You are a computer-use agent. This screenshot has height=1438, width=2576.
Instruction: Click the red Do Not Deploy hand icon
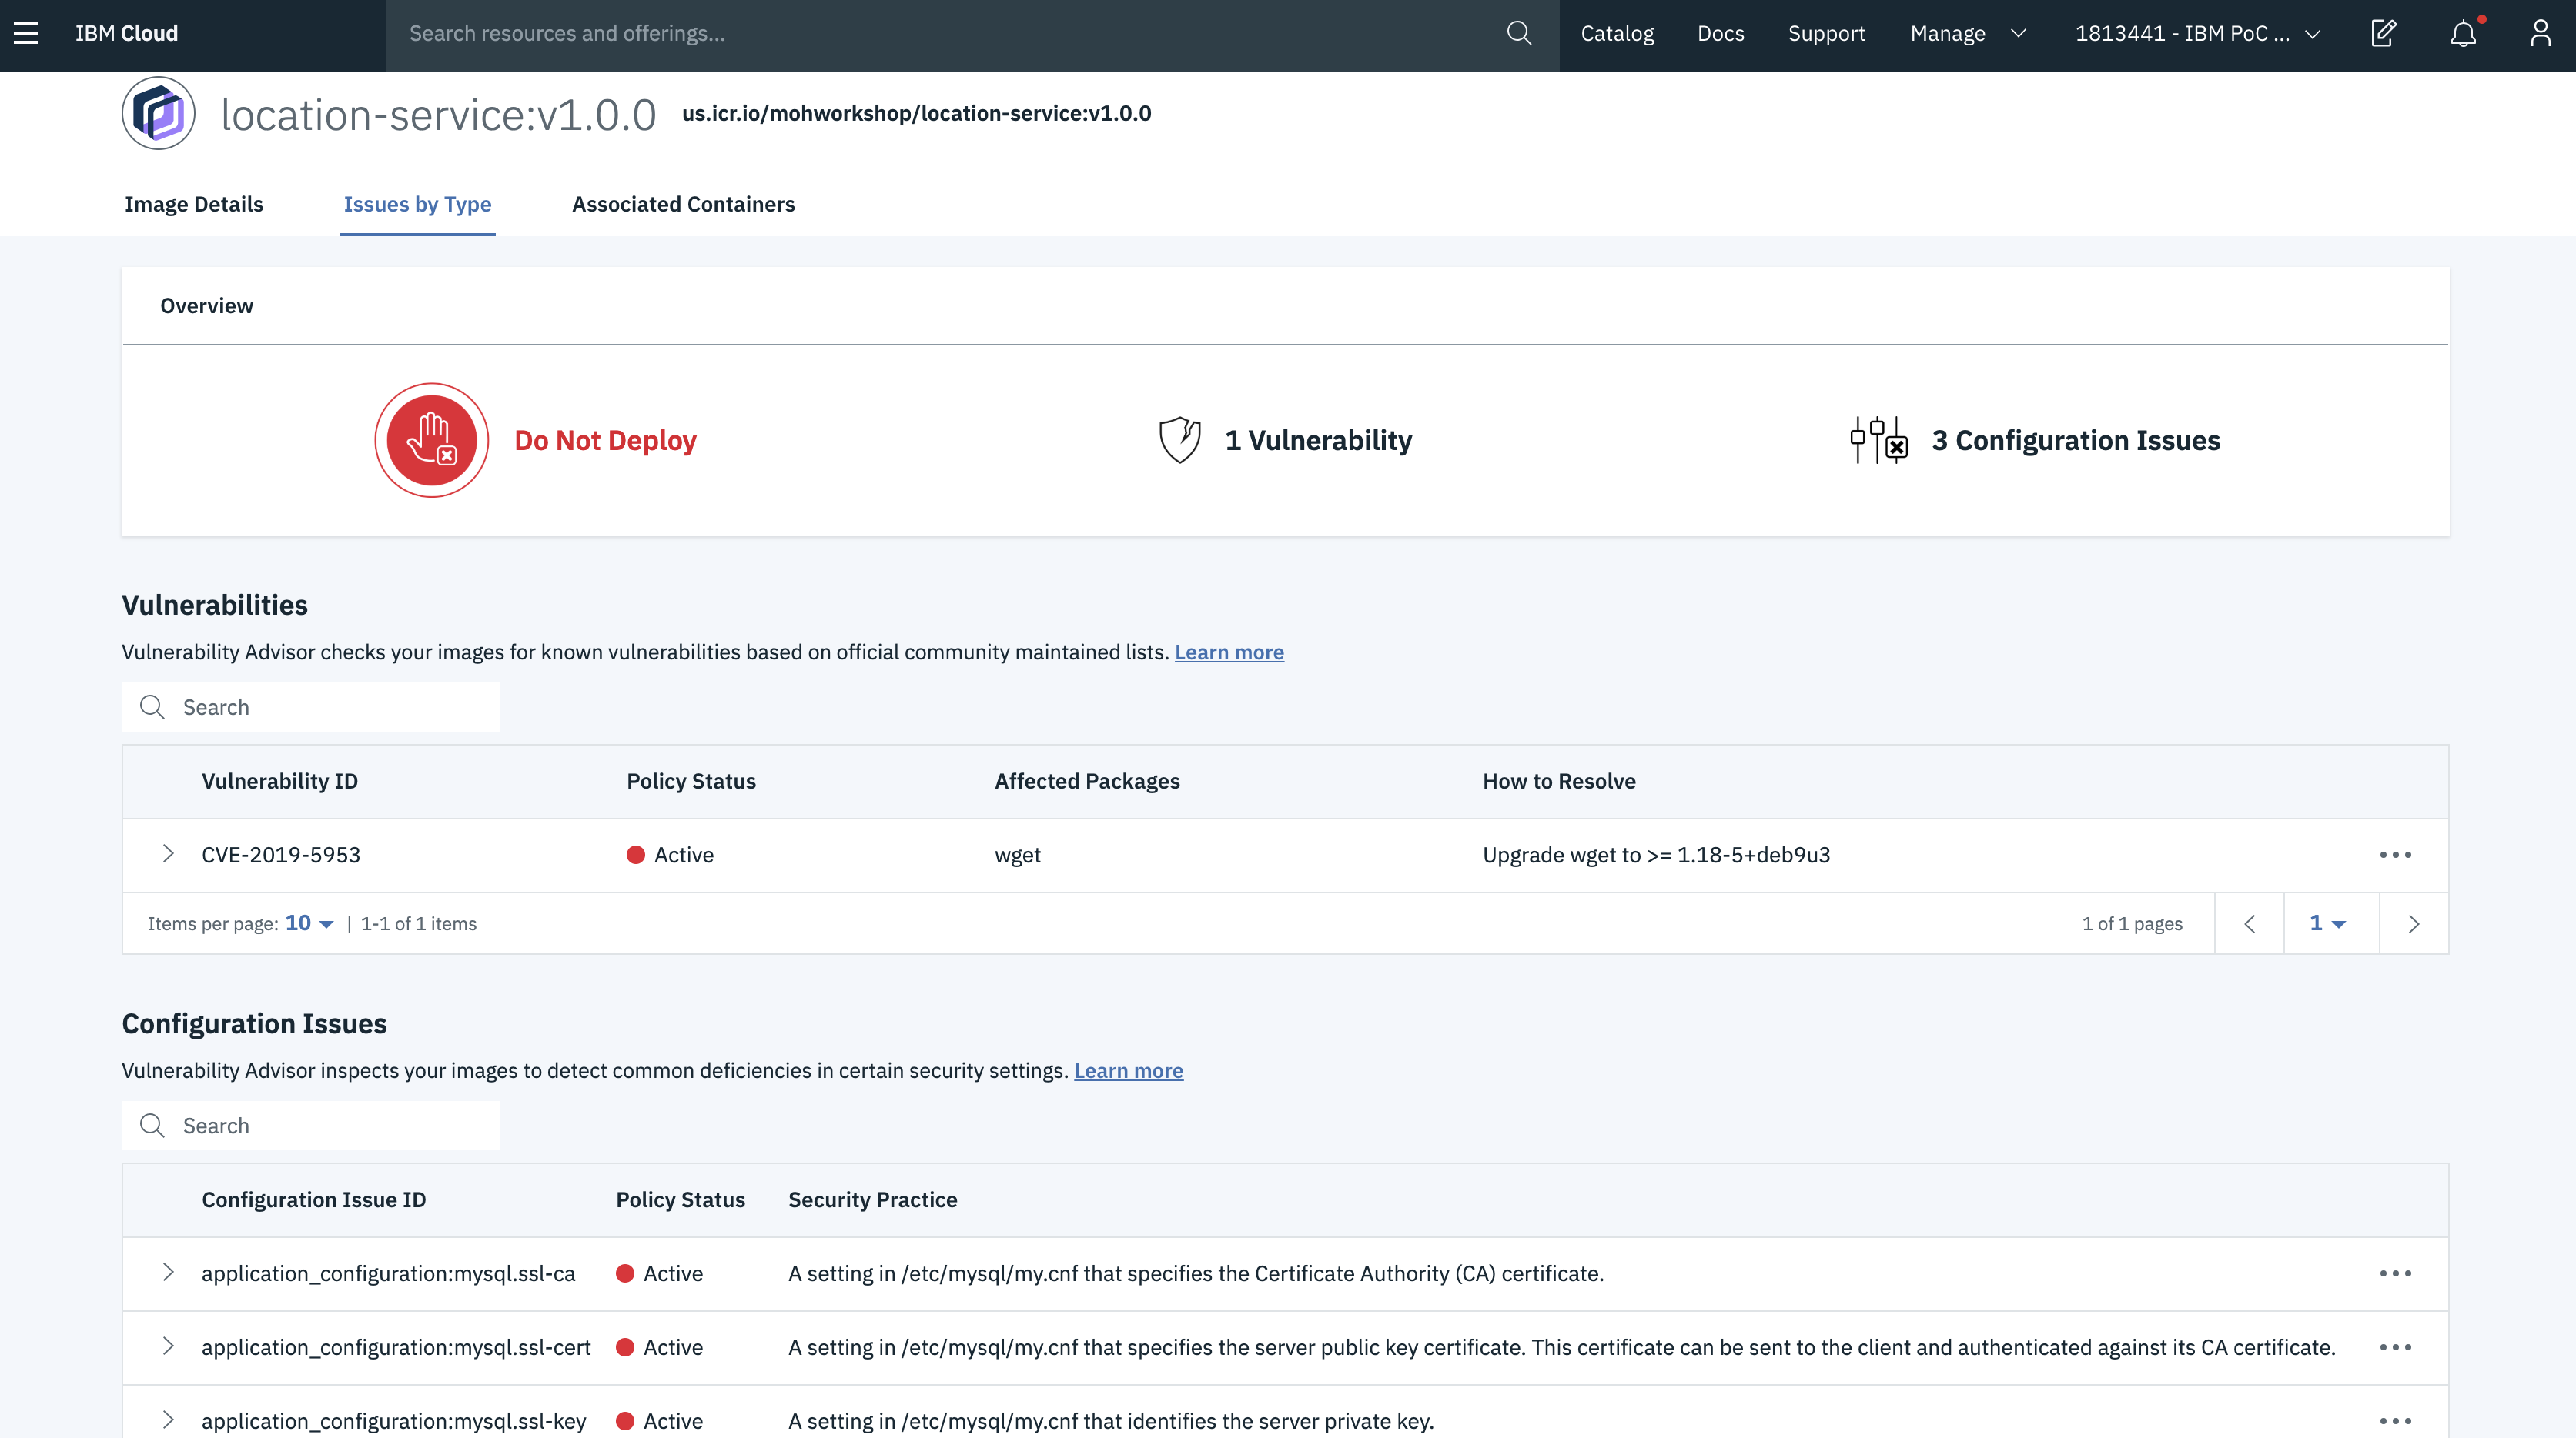click(432, 439)
